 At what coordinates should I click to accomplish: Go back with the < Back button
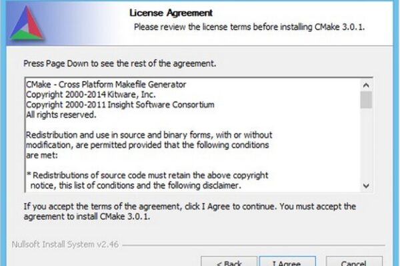[x=229, y=261]
